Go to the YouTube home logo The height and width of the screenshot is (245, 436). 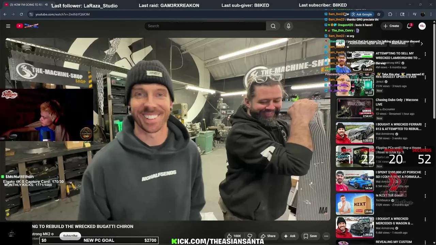pyautogui.click(x=27, y=26)
